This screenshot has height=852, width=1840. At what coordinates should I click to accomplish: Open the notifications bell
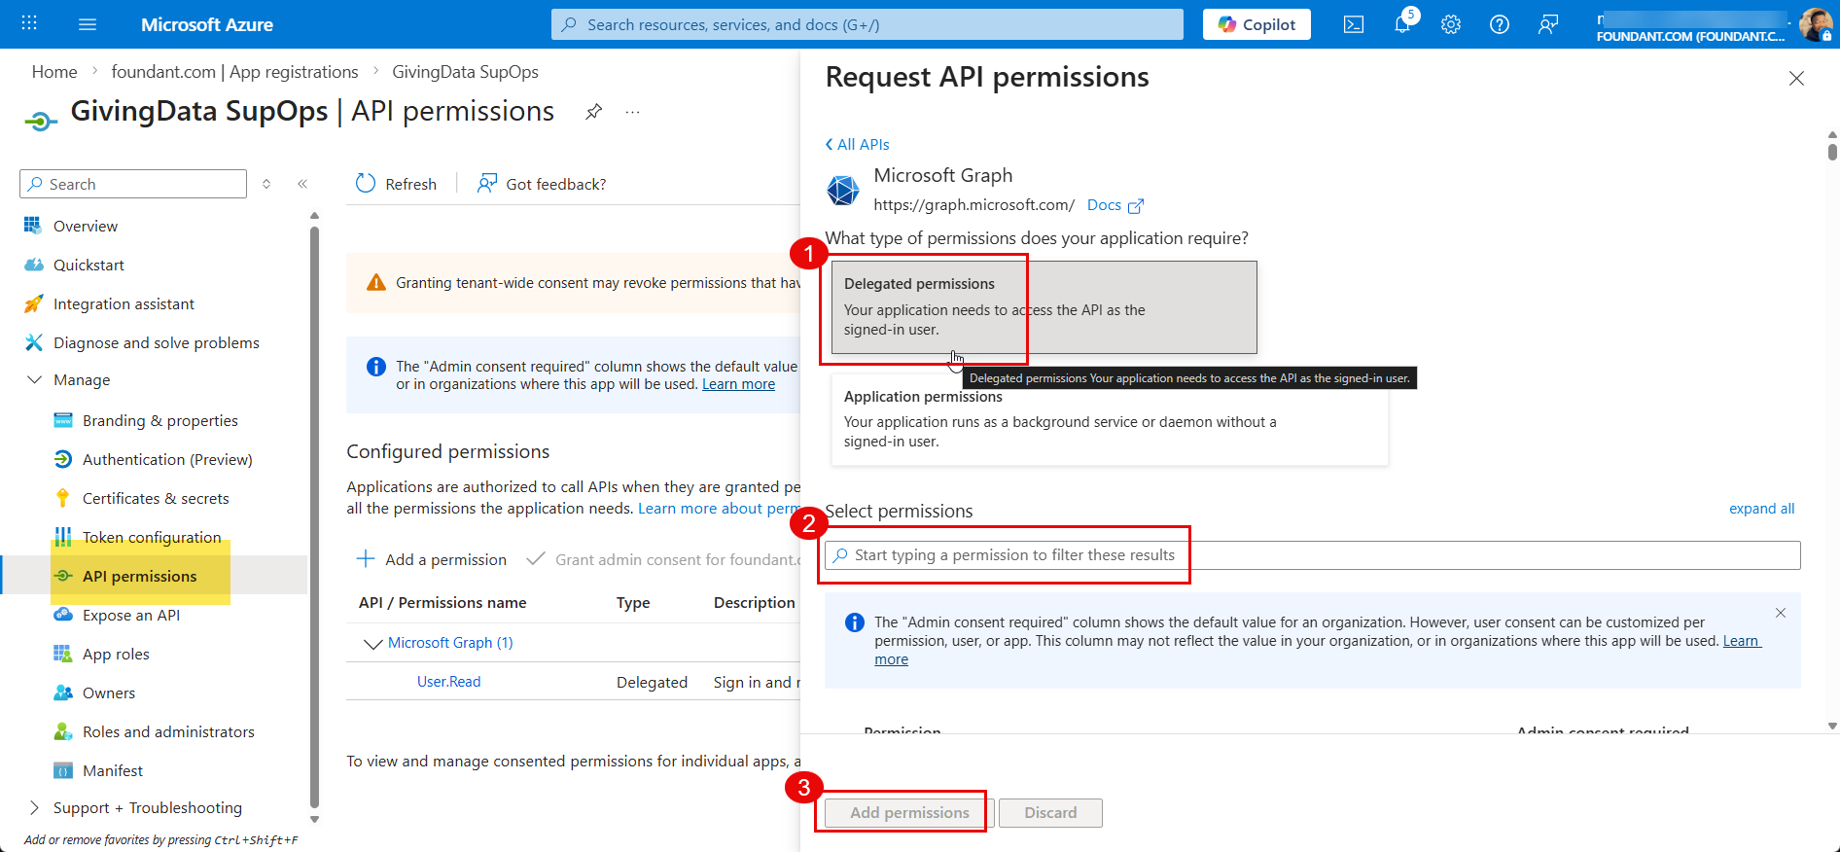1402,24
